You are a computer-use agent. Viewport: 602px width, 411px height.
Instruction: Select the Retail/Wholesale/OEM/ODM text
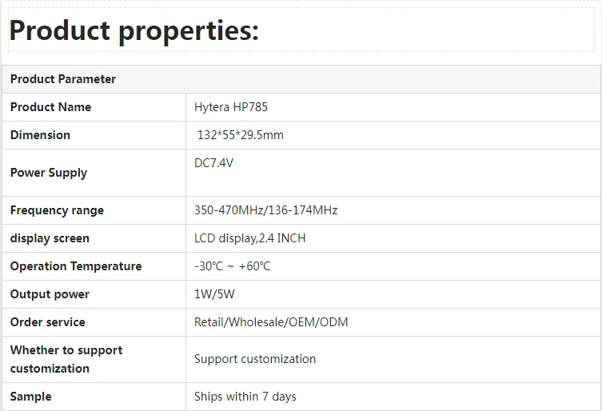(271, 322)
